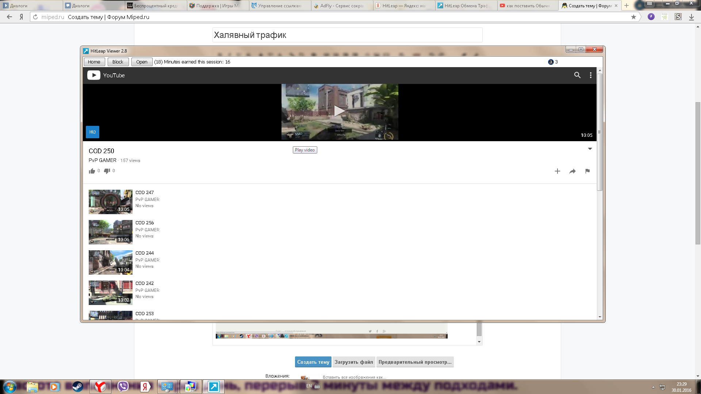
Task: Show hidden system tray icons
Action: [x=653, y=387]
